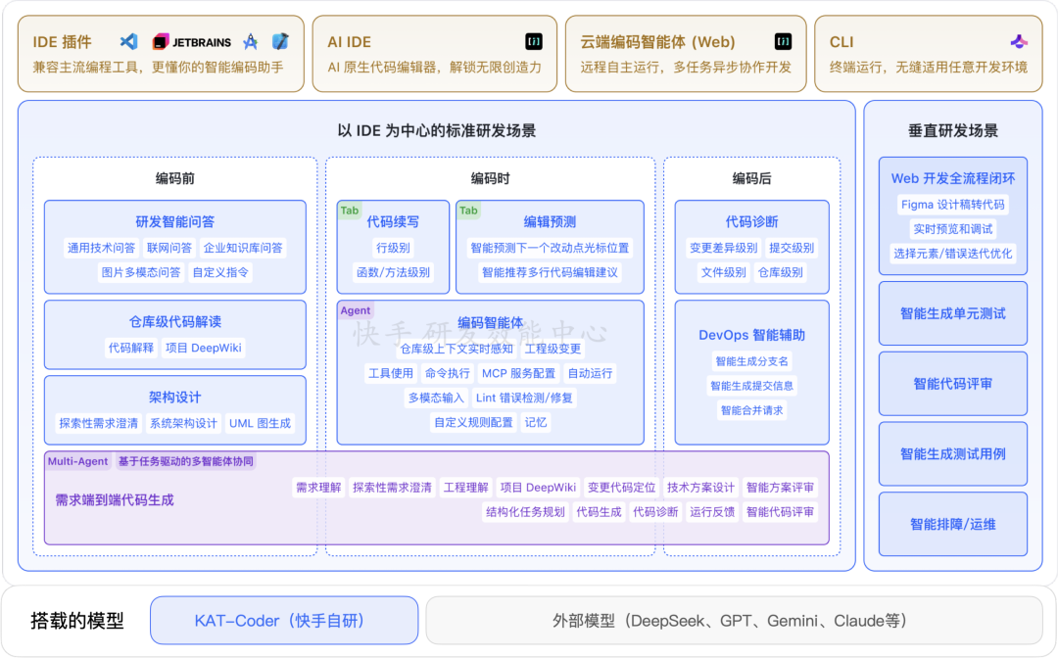Click the 记忆 chip
1058x658 pixels.
click(x=536, y=422)
